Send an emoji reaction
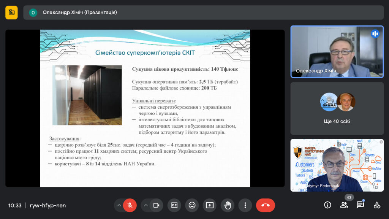This screenshot has width=389, height=219. [192, 205]
